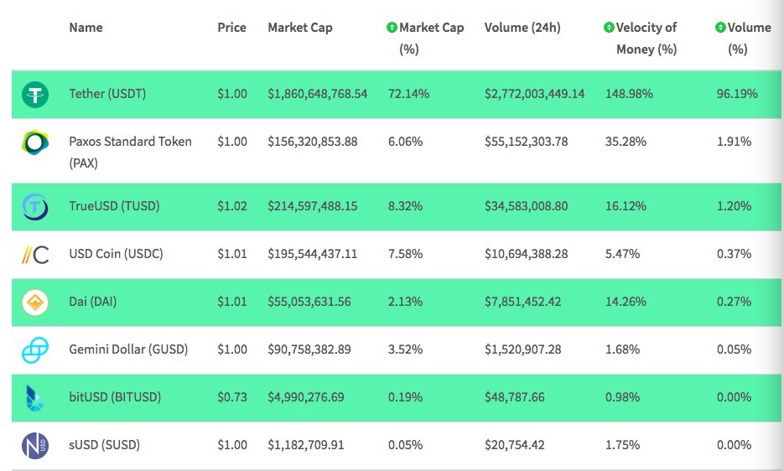Select Tether volume share 96.19%

(737, 94)
